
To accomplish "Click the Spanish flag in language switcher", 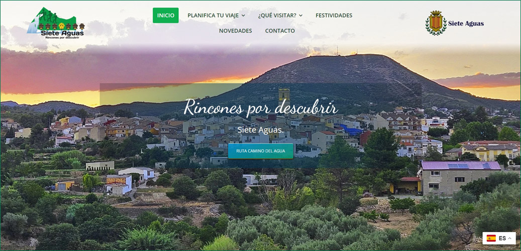I will (x=491, y=238).
